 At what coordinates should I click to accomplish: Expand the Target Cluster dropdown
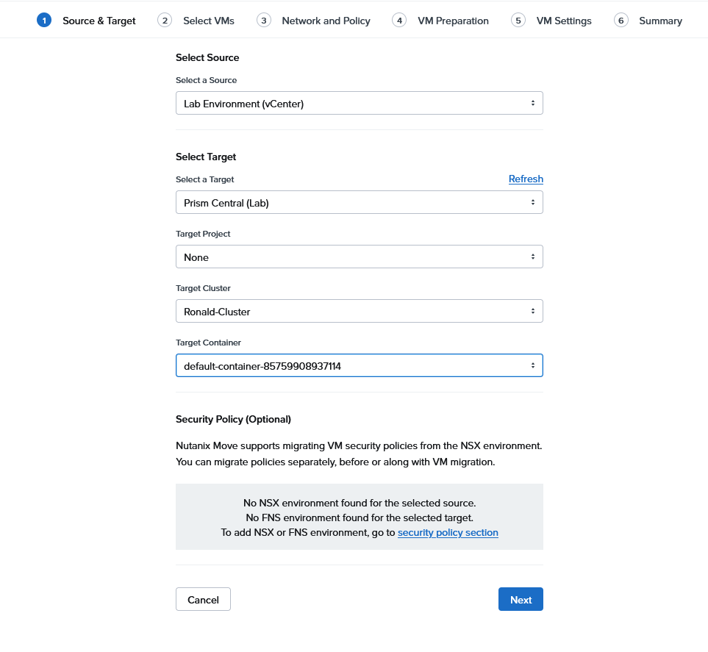359,312
